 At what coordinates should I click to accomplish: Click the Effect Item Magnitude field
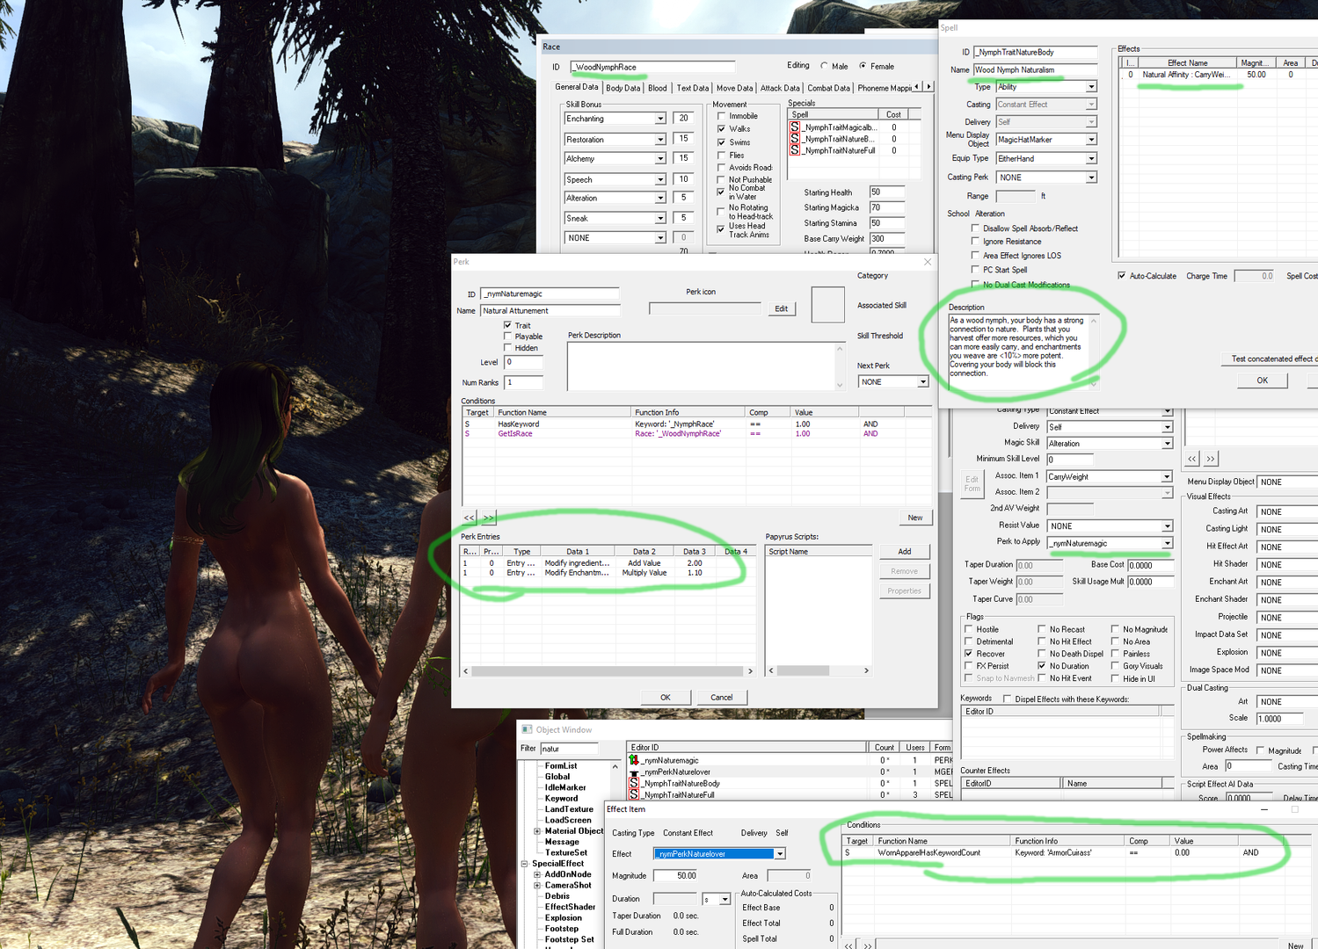(x=676, y=876)
